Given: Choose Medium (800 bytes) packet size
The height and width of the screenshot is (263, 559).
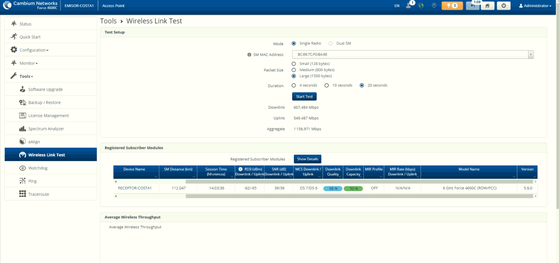Looking at the screenshot, I should [294, 70].
